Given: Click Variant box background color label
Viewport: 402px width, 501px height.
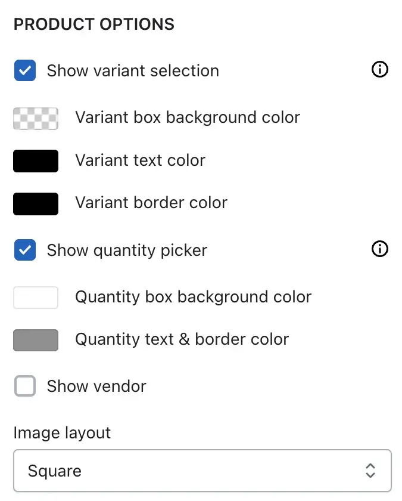Looking at the screenshot, I should click(x=188, y=117).
